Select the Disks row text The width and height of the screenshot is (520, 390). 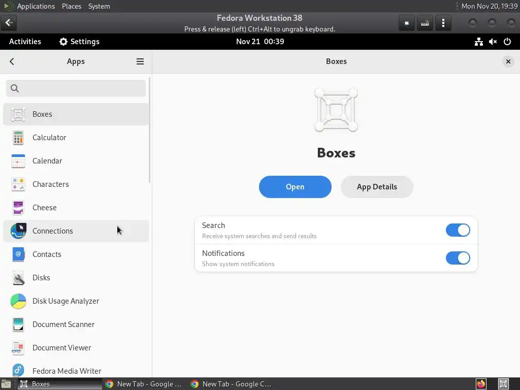(x=41, y=278)
